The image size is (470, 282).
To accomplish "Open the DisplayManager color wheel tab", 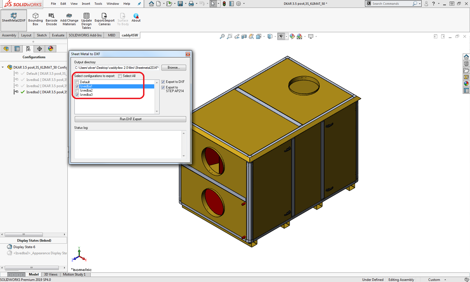I will pos(51,49).
